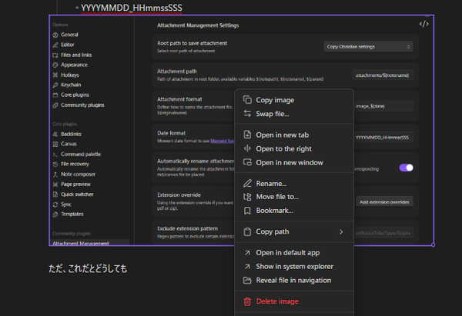The image size is (462, 316).
Task: Choose Copy image from context menu
Action: tap(294, 100)
